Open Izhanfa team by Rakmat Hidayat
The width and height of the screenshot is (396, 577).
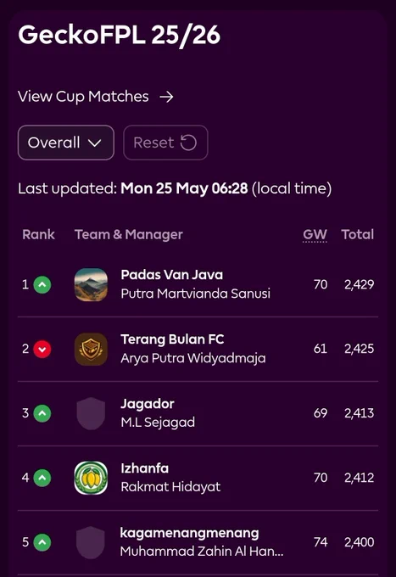click(x=198, y=478)
